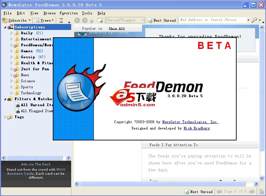Click the document icon in status bar corner
The image size is (266, 196).
262,192
